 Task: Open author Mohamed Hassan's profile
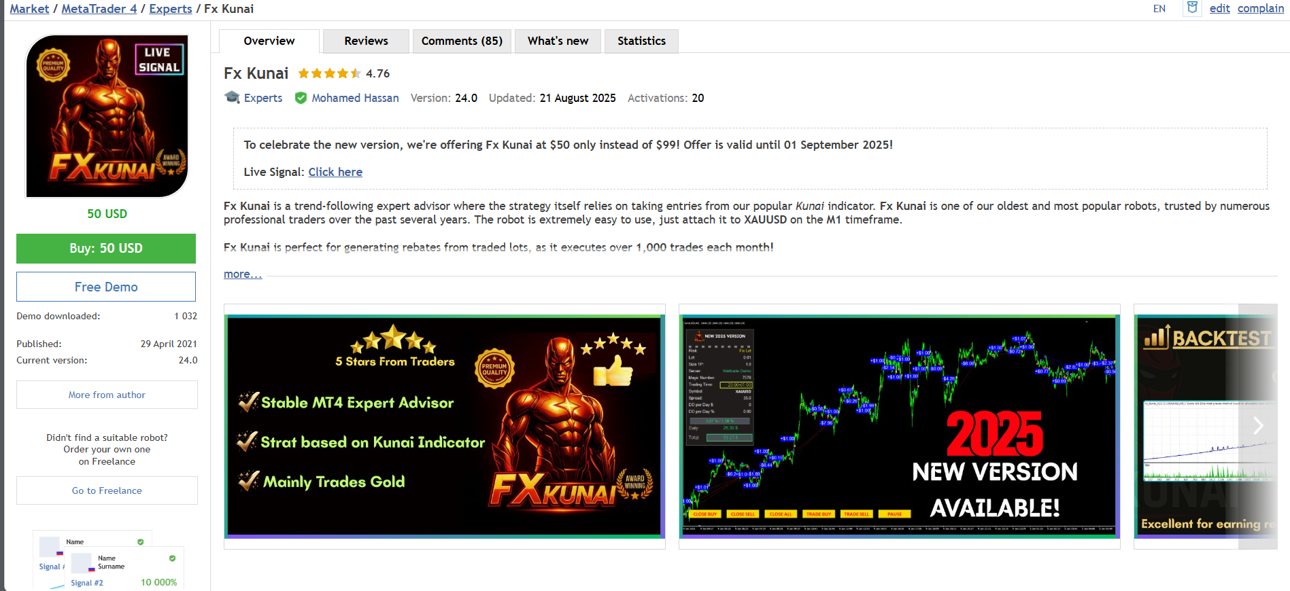[x=355, y=98]
